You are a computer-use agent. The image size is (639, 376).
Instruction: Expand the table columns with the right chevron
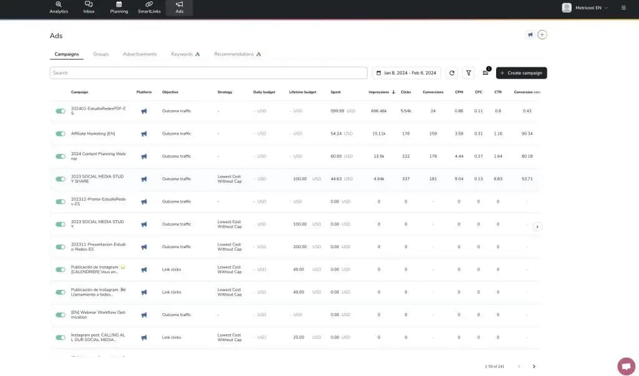click(x=537, y=227)
